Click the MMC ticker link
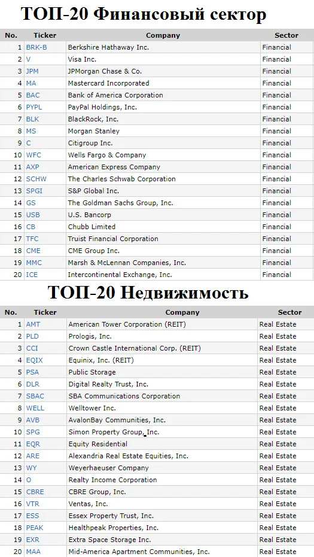The width and height of the screenshot is (314, 557). (x=33, y=263)
